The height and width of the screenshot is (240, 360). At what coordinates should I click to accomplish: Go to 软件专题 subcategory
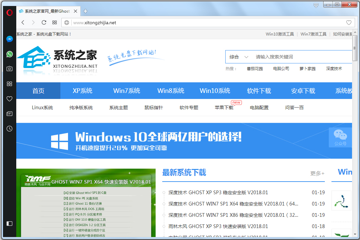click(189, 108)
